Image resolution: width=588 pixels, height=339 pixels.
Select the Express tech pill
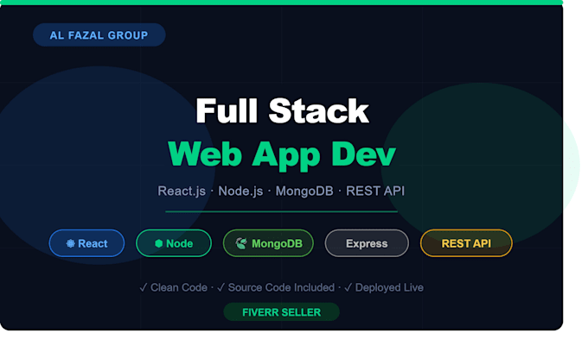pos(367,243)
